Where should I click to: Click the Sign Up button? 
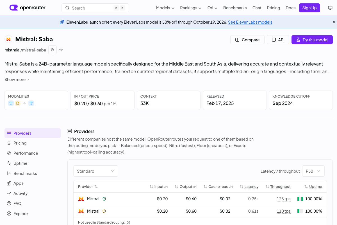pos(309,8)
